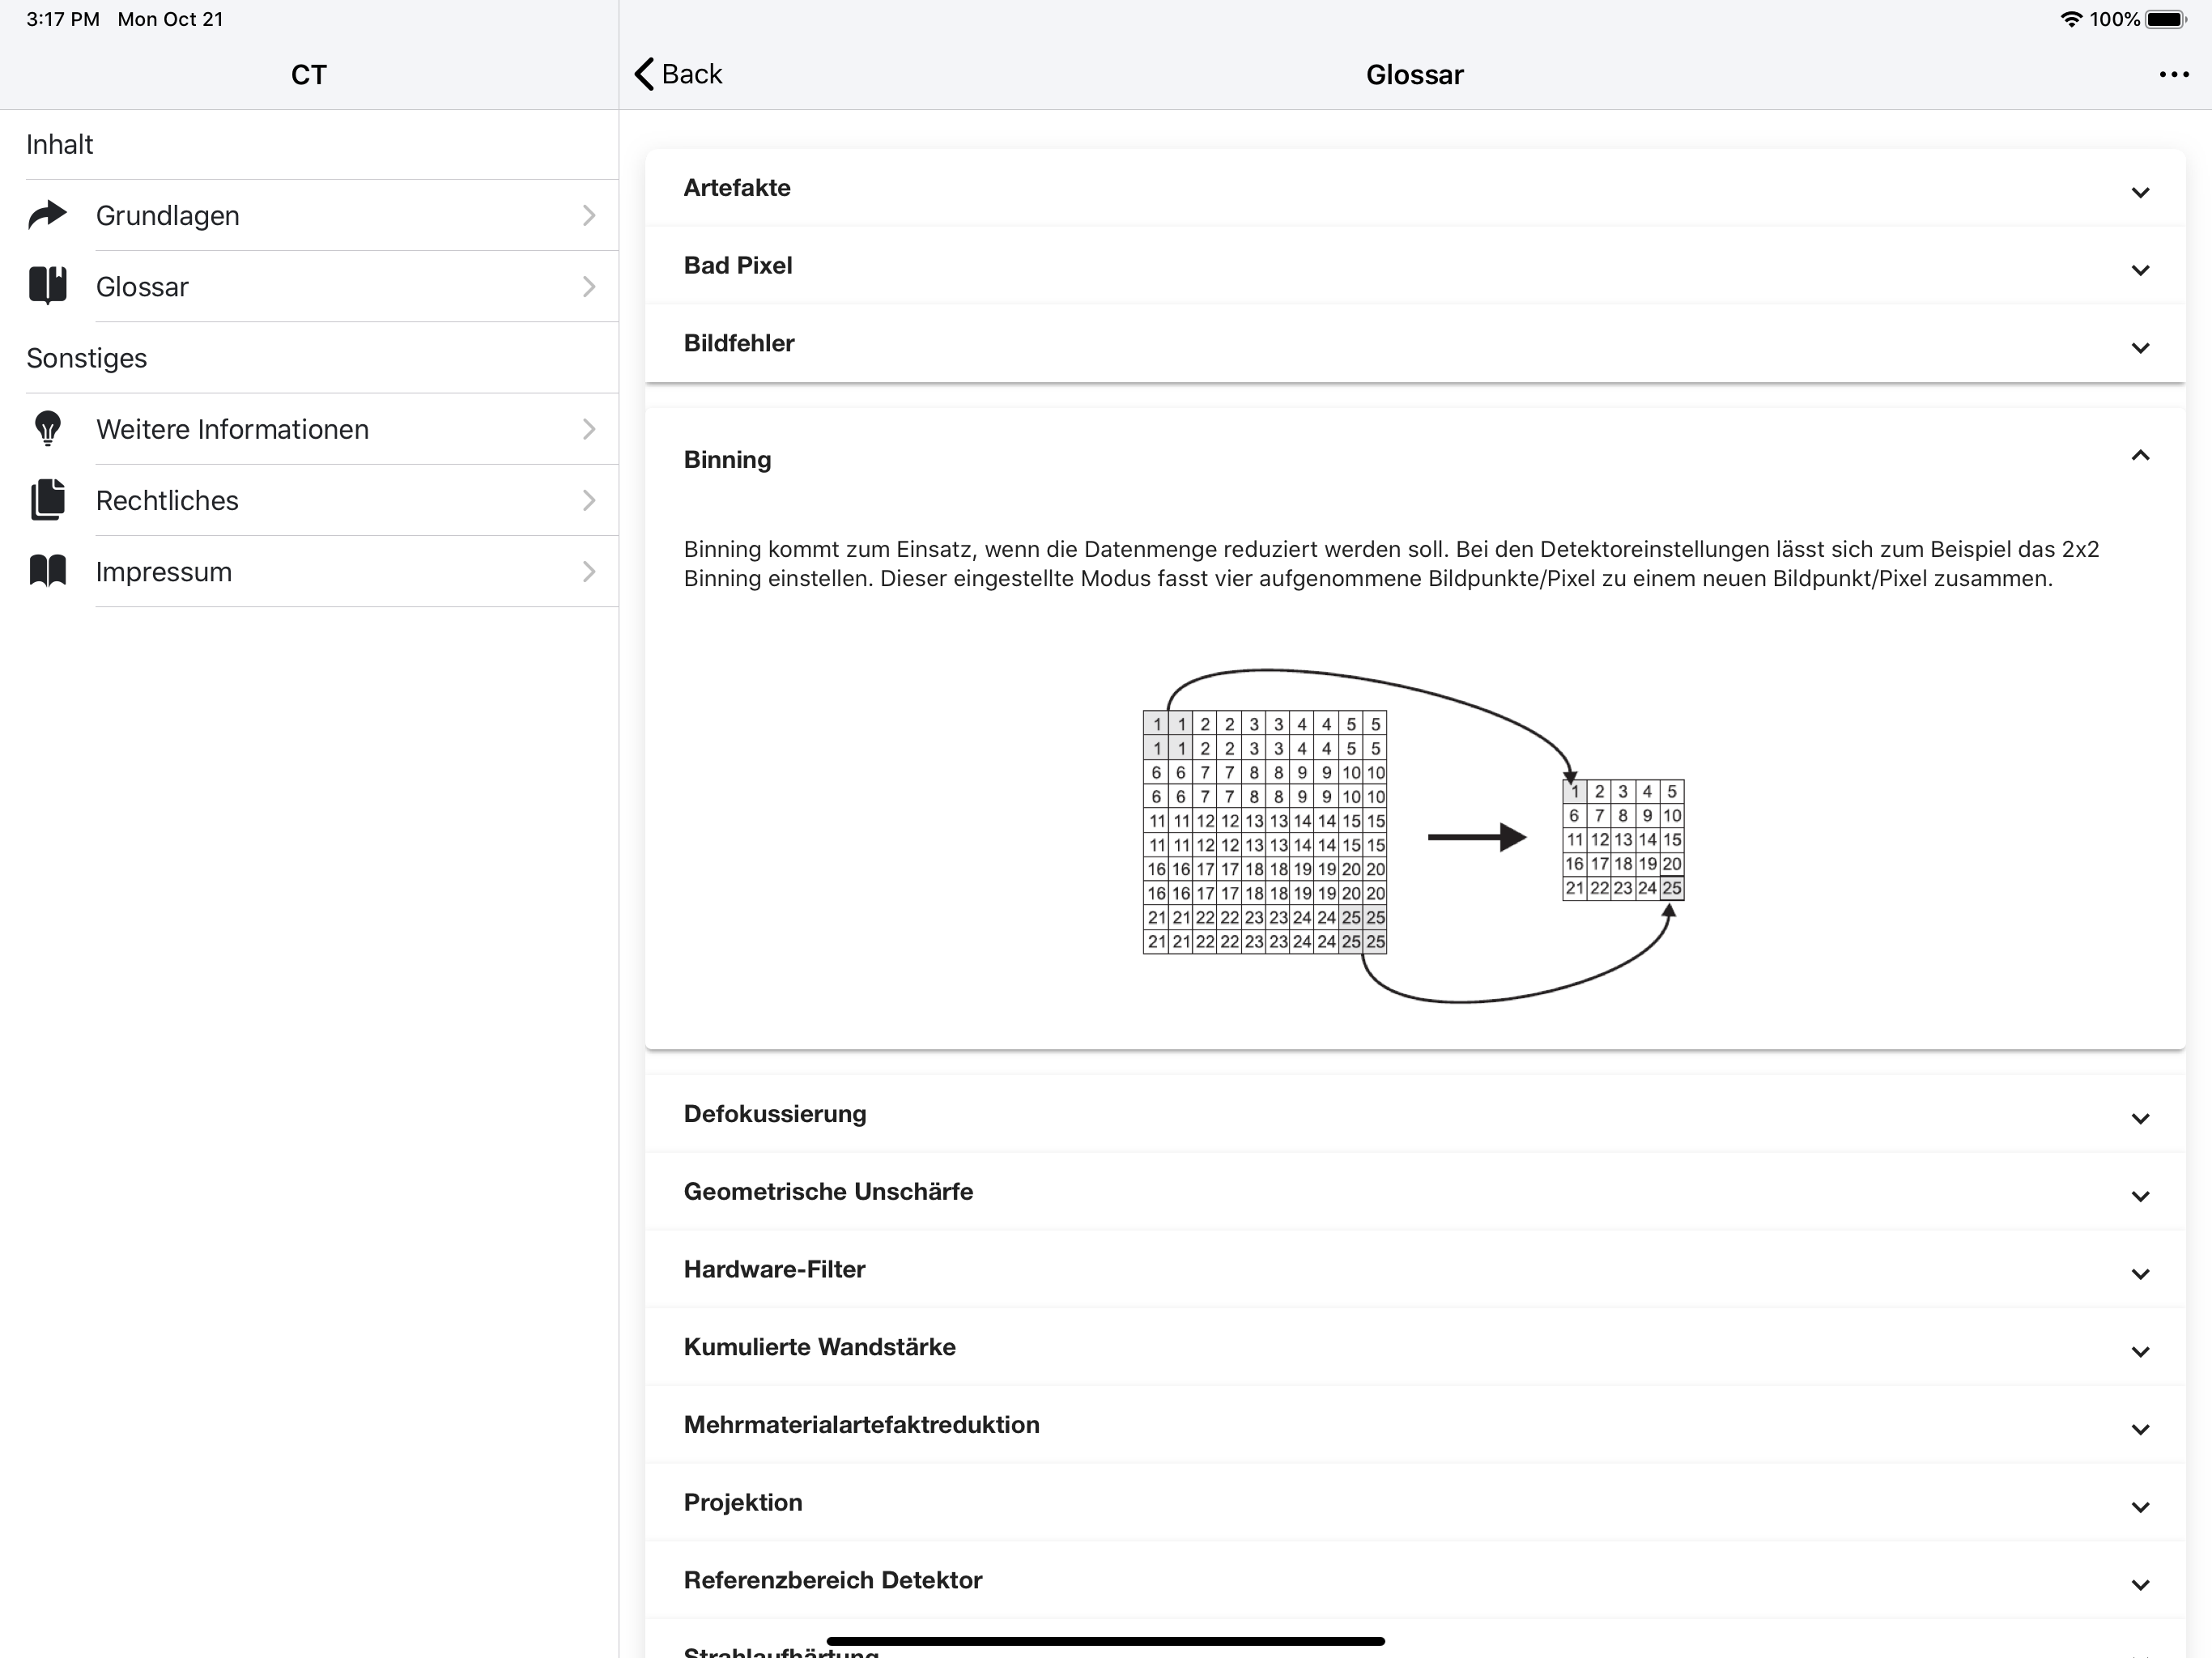2212x1658 pixels.
Task: Click the Rechtliches documents icon
Action: pos(47,500)
